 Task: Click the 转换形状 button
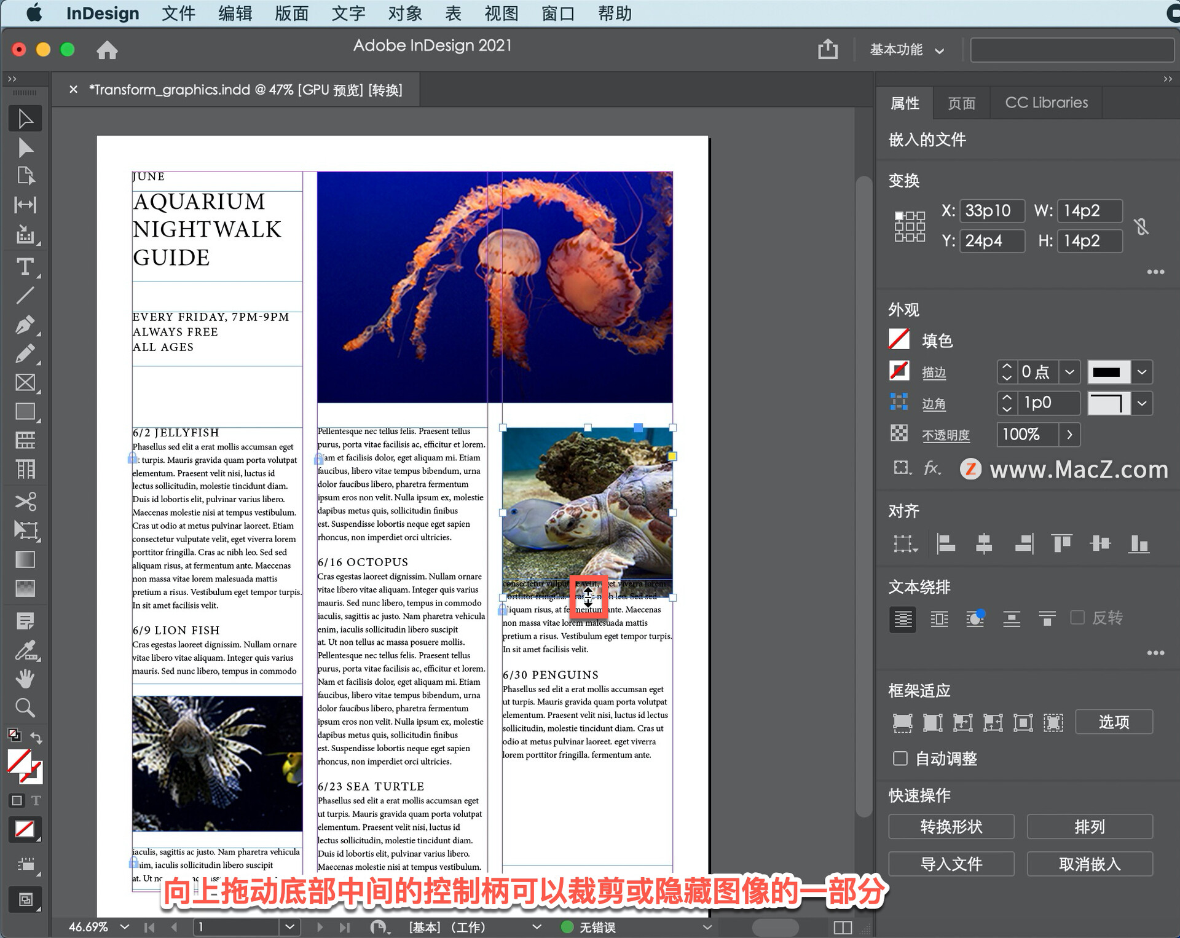pos(951,826)
